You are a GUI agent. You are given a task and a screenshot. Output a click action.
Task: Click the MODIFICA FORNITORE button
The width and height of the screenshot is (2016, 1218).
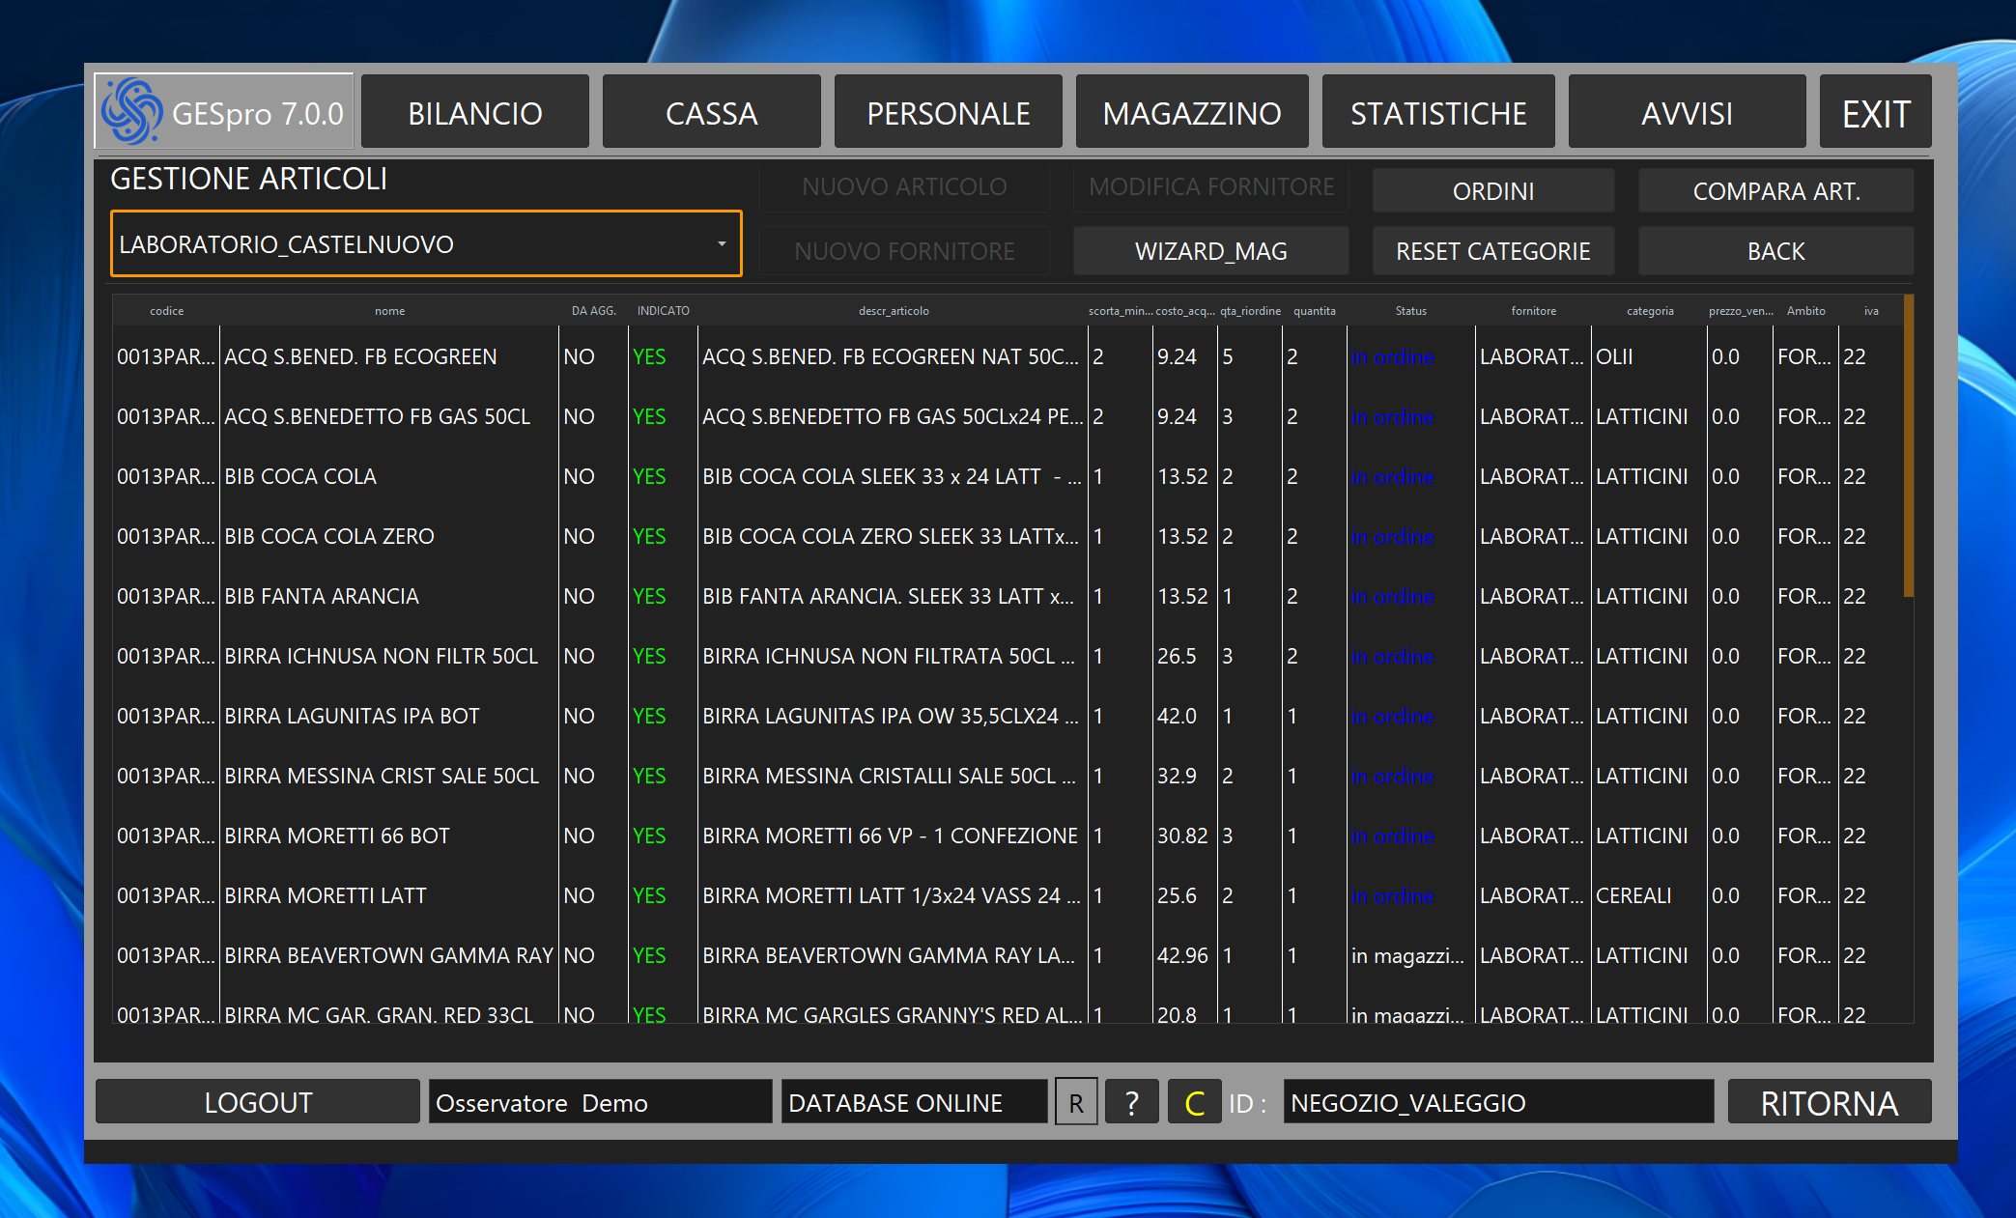[x=1211, y=187]
